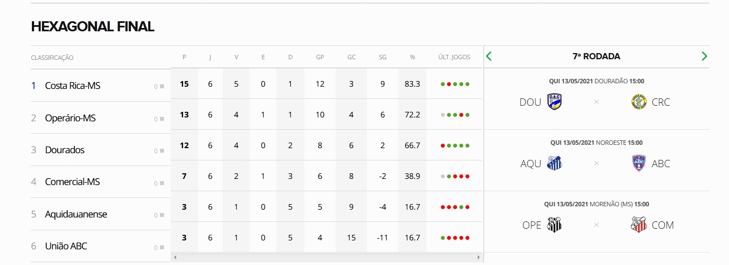Click the Operário OPE team crest

tap(554, 225)
